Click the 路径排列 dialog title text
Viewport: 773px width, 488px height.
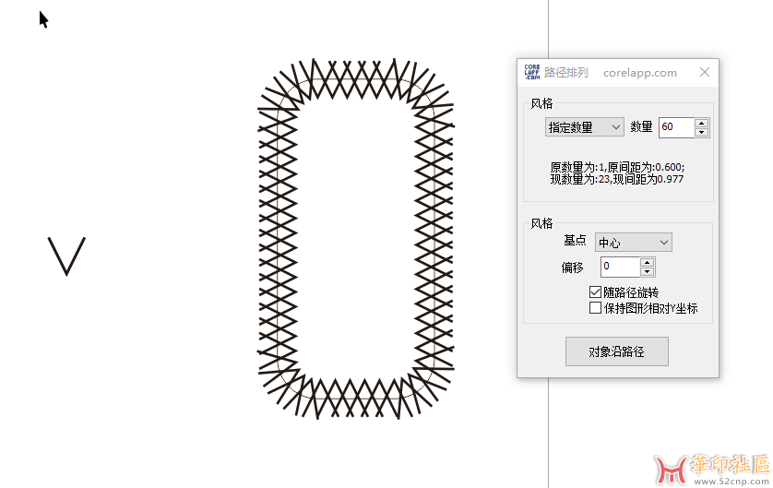[x=566, y=72]
